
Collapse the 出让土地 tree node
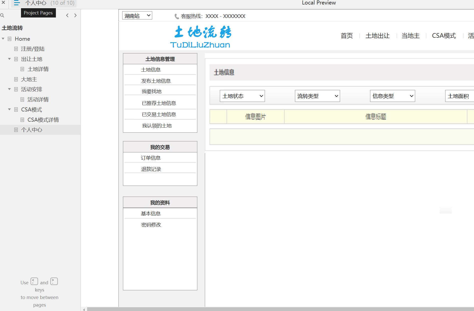(9, 59)
